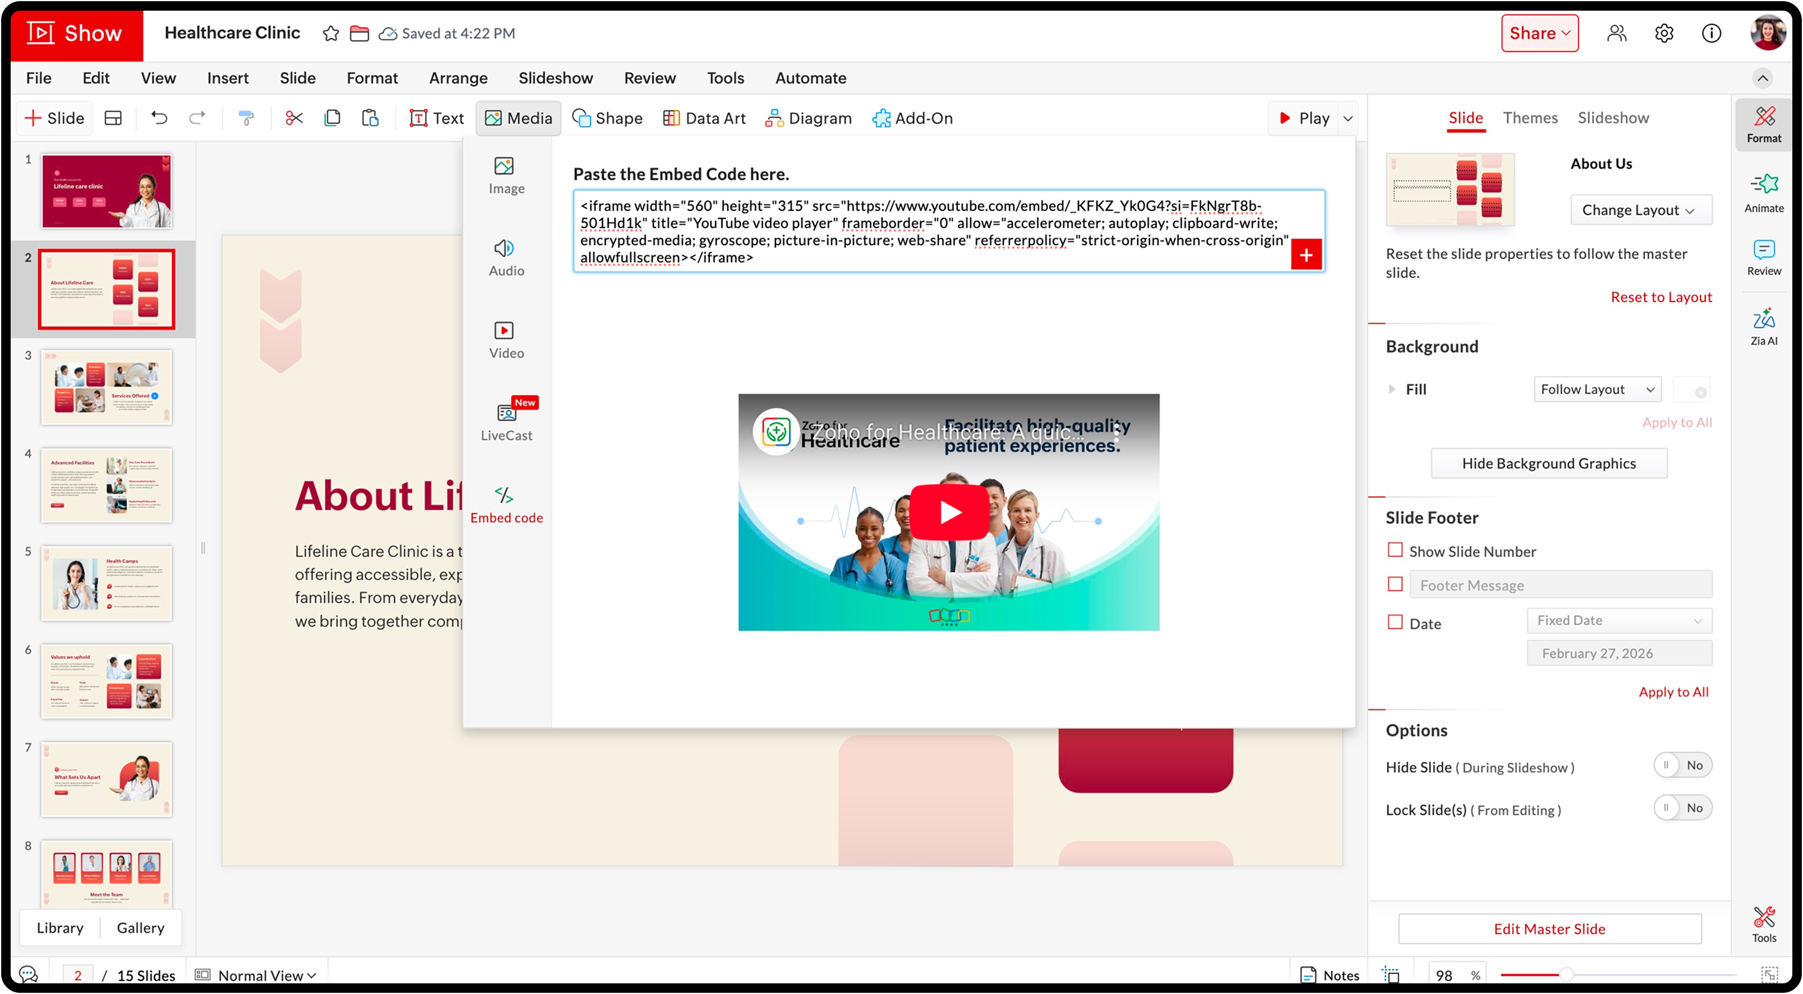Enable Show Slide Number checkbox
1803x994 pixels.
click(1395, 550)
